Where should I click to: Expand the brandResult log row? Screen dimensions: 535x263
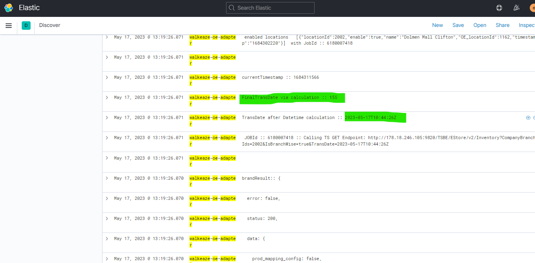click(107, 178)
